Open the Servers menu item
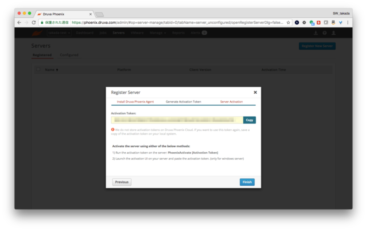This screenshot has height=230, width=367. (x=118, y=33)
